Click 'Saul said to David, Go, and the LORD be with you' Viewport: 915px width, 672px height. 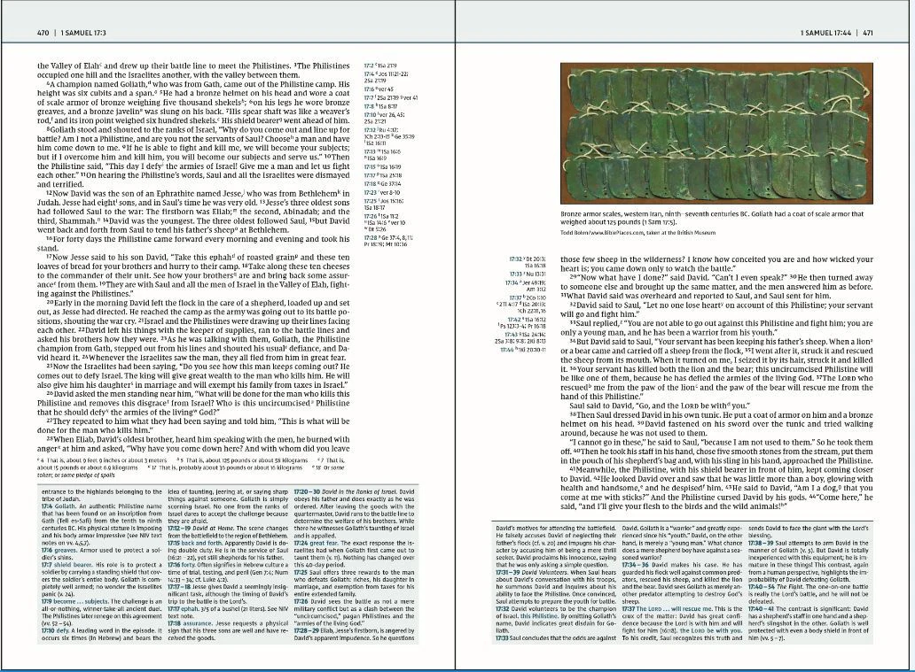pos(660,406)
